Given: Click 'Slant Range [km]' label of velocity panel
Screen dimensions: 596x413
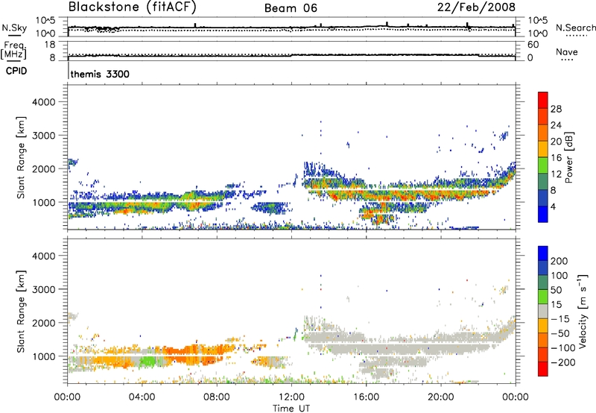Looking at the screenshot, I should pos(21,312).
